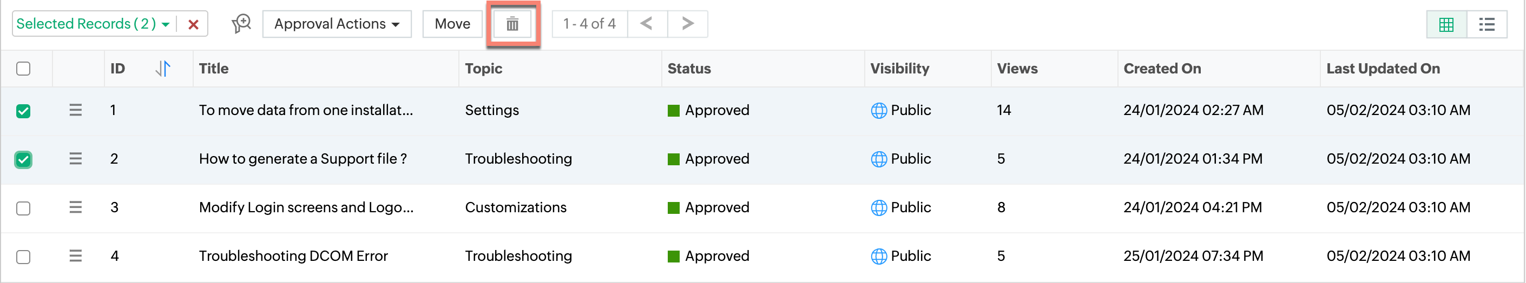The height and width of the screenshot is (283, 1526).
Task: Sort by the Views column header
Action: (1017, 69)
